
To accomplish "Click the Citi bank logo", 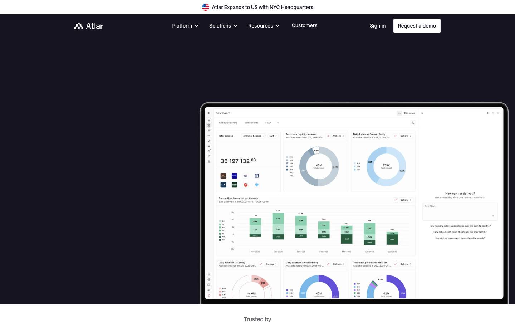I will [246, 176].
